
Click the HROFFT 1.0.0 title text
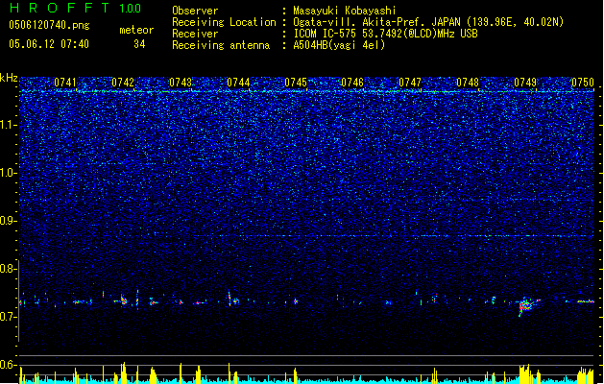pos(75,8)
